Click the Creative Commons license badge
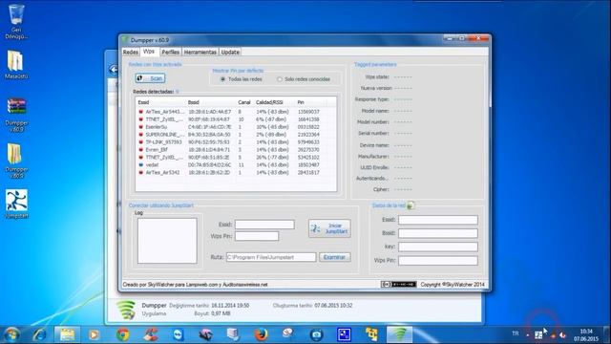The image size is (611, 344). pos(398,285)
